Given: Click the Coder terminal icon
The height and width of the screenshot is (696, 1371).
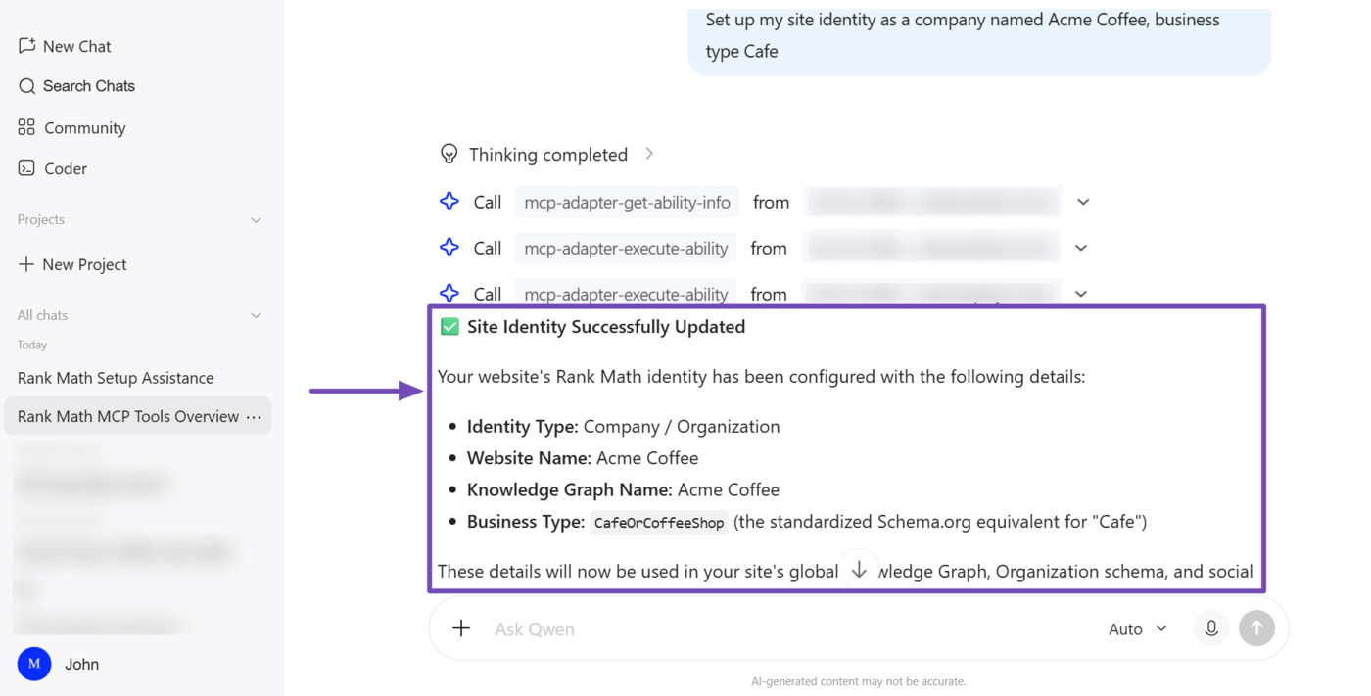Looking at the screenshot, I should (x=26, y=168).
